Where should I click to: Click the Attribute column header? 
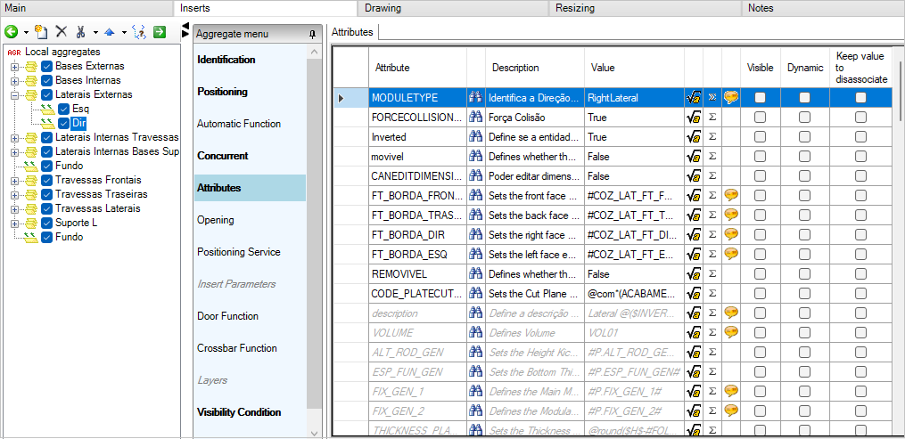[417, 68]
